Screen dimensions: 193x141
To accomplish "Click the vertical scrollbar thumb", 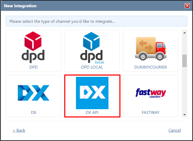I will click(x=184, y=61).
